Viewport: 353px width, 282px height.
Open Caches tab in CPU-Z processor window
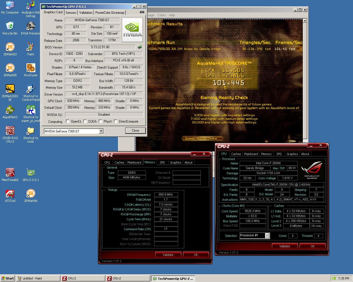click(x=236, y=154)
